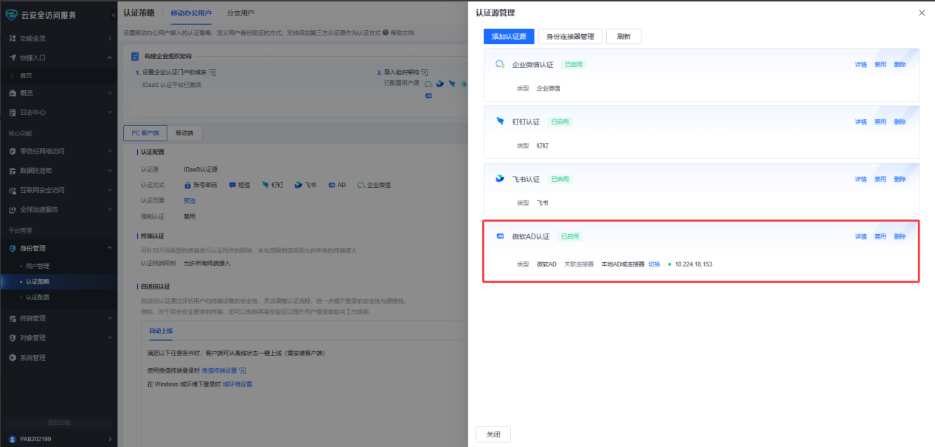The image size is (935, 447).
Task: Close the 认证源管理 panel with the X icon
Action: point(922,13)
